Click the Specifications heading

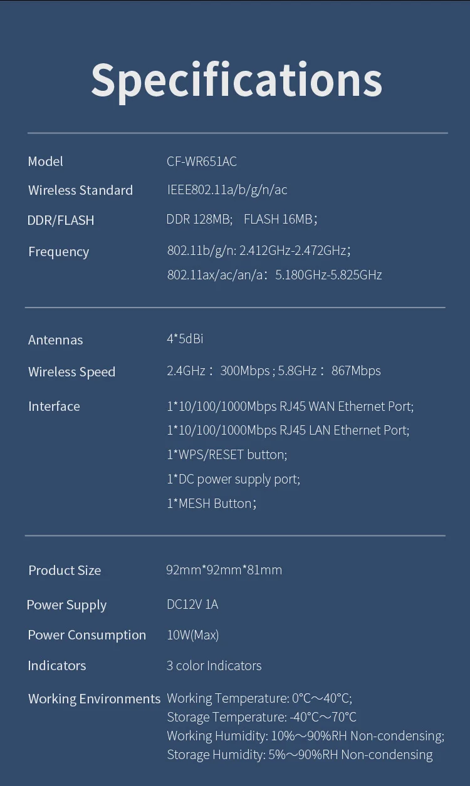pos(236,80)
